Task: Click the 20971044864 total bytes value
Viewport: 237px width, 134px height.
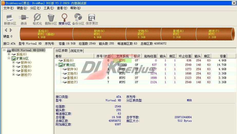Action: [183, 117]
